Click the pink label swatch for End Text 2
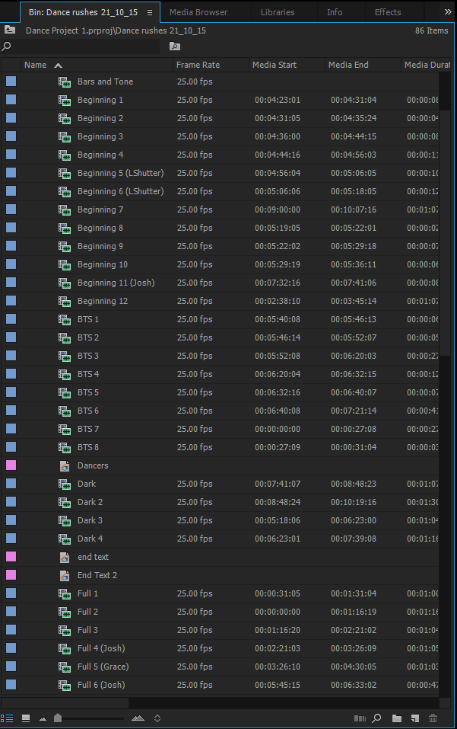The width and height of the screenshot is (457, 729). coord(11,575)
